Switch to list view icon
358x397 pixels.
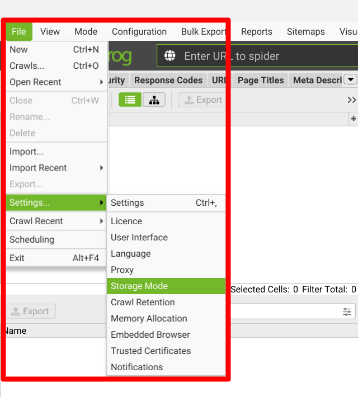[x=130, y=100]
